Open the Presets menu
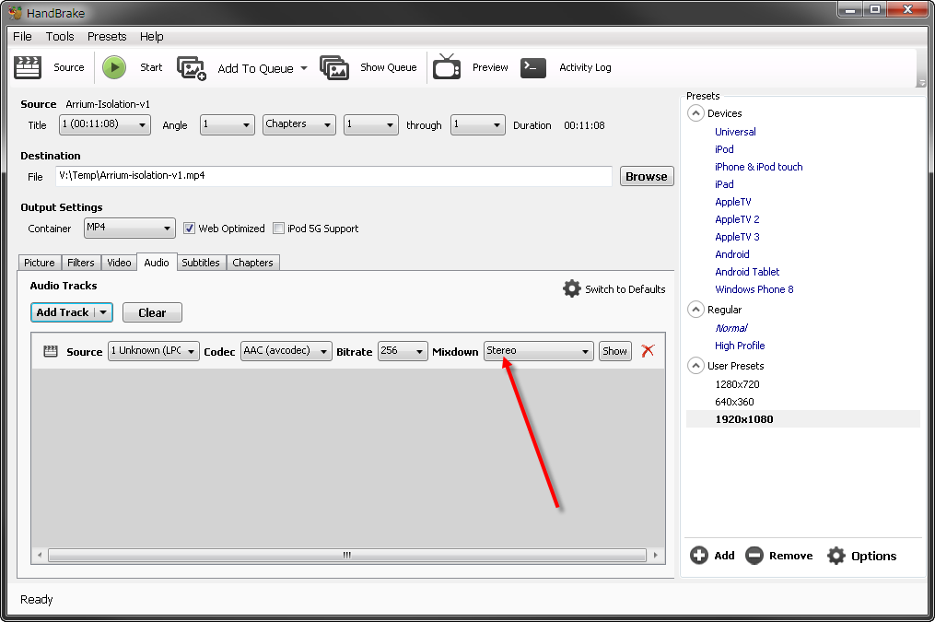This screenshot has height=622, width=935. click(107, 37)
